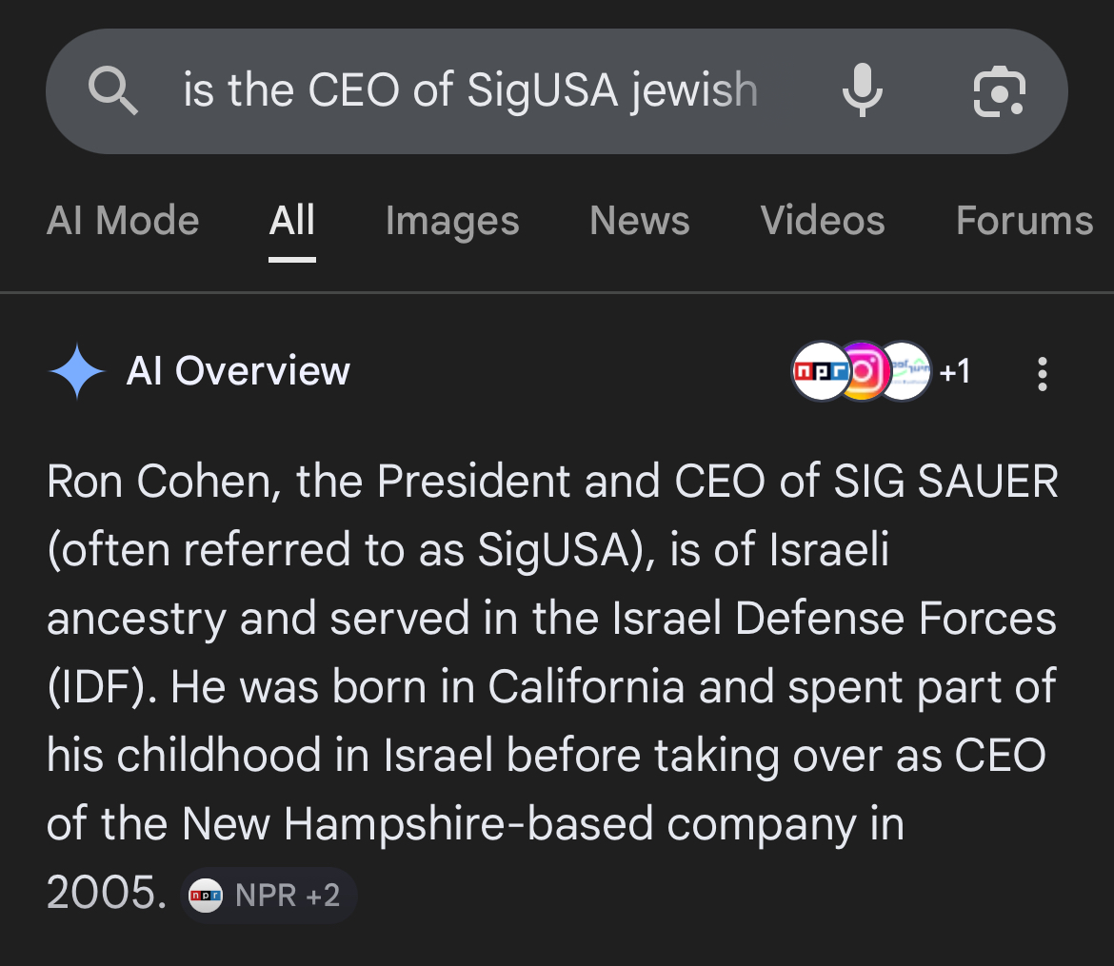
Task: Show the Videos results tab
Action: pyautogui.click(x=823, y=221)
